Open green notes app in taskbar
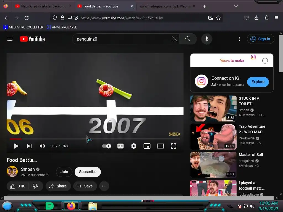This screenshot has width=283, height=212. pyautogui.click(x=50, y=206)
